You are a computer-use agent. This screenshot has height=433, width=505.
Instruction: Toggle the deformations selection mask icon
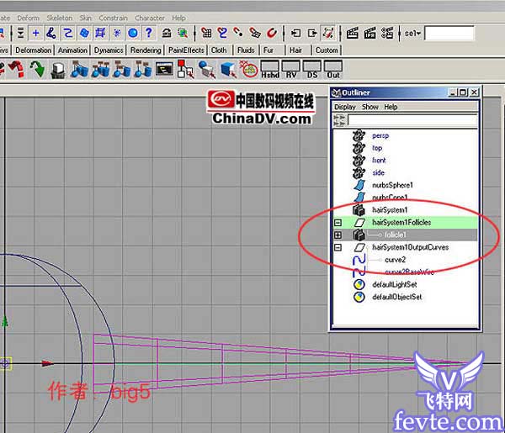tap(100, 33)
